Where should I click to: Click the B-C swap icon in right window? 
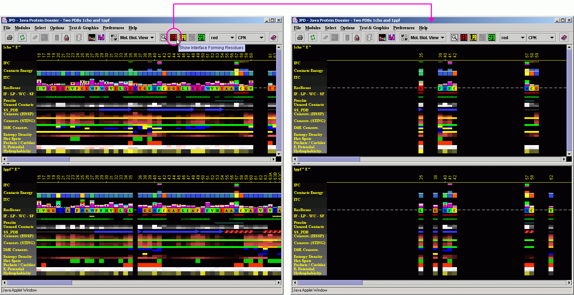pyautogui.click(x=369, y=37)
